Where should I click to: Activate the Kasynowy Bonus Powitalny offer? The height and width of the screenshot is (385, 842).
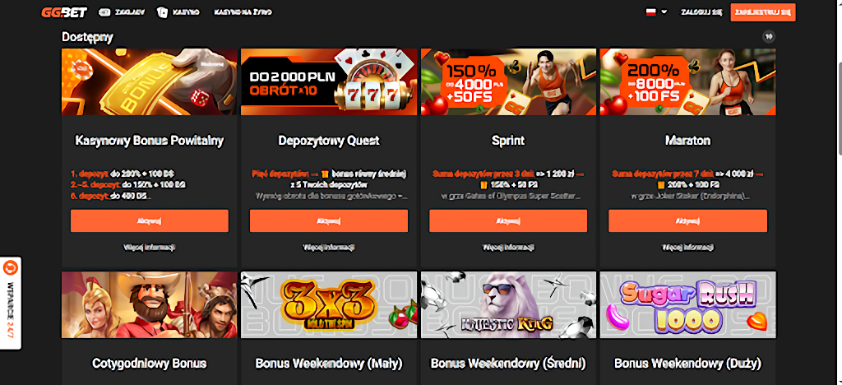tap(150, 220)
